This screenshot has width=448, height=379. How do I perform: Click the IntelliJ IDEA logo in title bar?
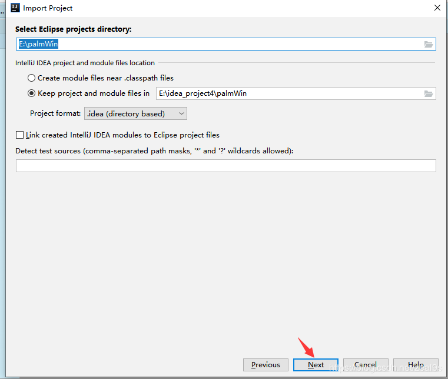pos(16,8)
